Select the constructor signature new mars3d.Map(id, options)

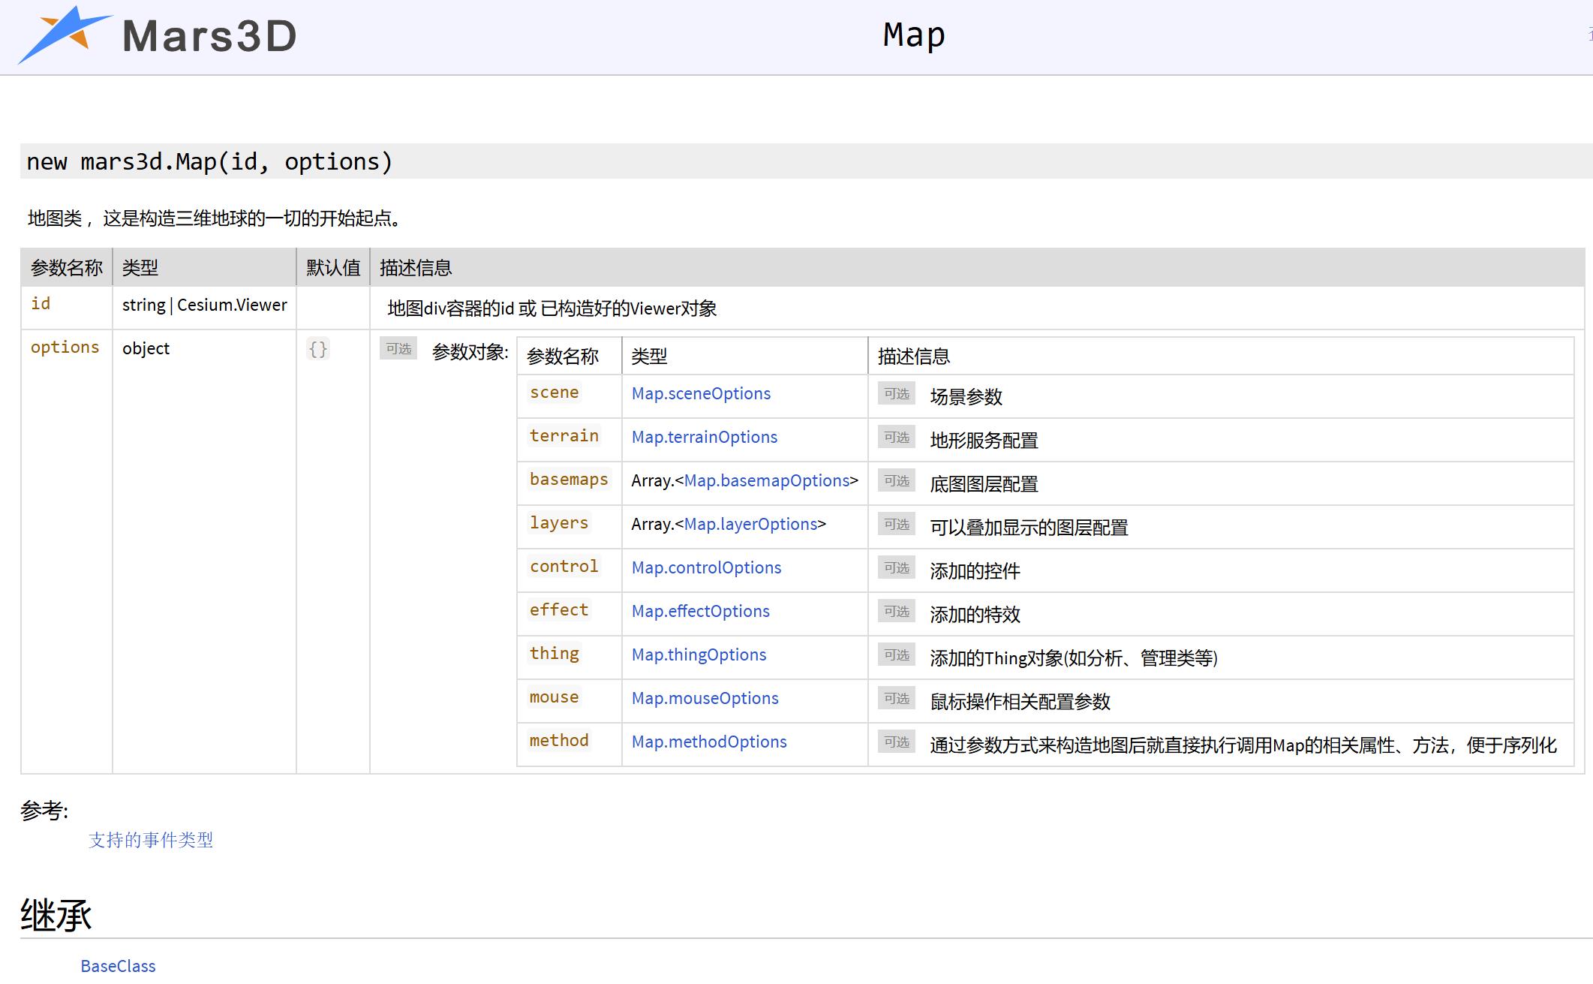(x=209, y=161)
